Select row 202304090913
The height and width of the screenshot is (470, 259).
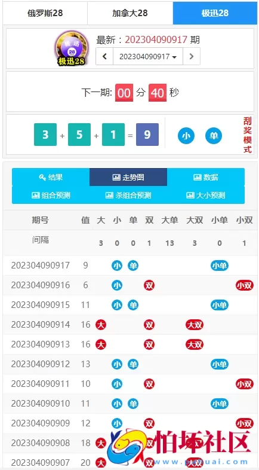(x=130, y=344)
